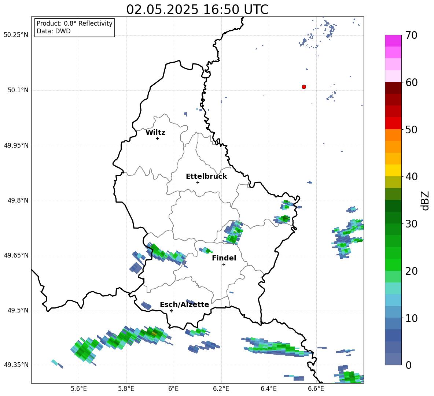Click the Wiltz station cross marker

(157, 138)
